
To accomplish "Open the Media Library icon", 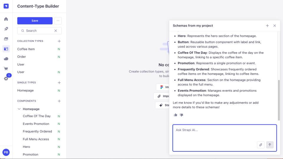I will (x=6, y=39).
